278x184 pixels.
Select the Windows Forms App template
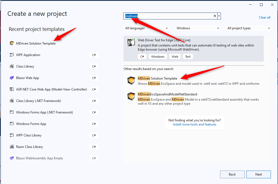(31, 124)
